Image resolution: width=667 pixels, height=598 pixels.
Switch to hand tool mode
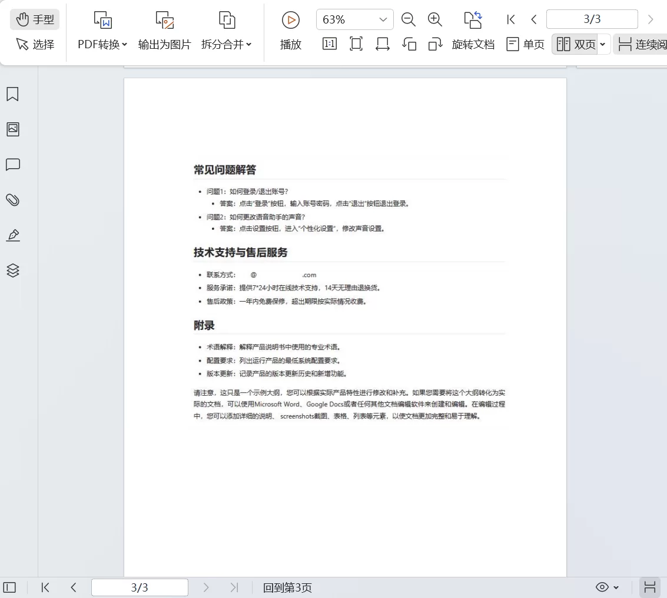(35, 19)
